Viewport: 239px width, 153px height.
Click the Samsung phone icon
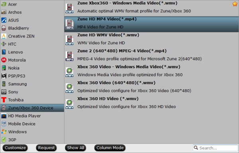tap(4, 84)
